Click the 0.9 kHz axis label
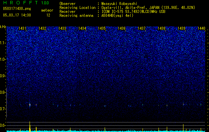 pyautogui.click(x=3, y=76)
